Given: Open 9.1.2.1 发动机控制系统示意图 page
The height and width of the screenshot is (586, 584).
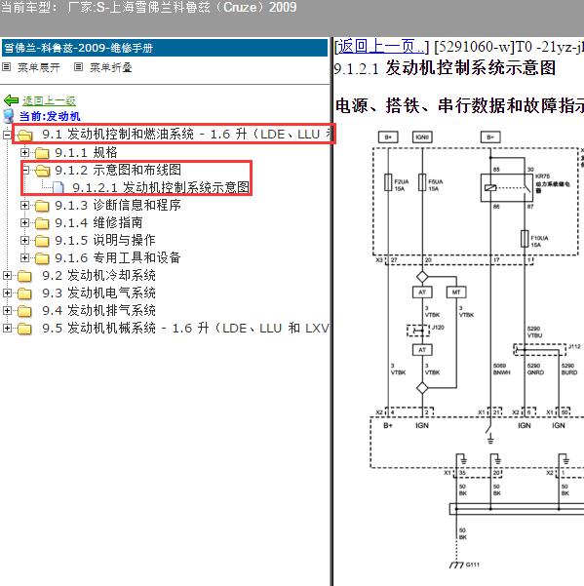Looking at the screenshot, I should (161, 187).
